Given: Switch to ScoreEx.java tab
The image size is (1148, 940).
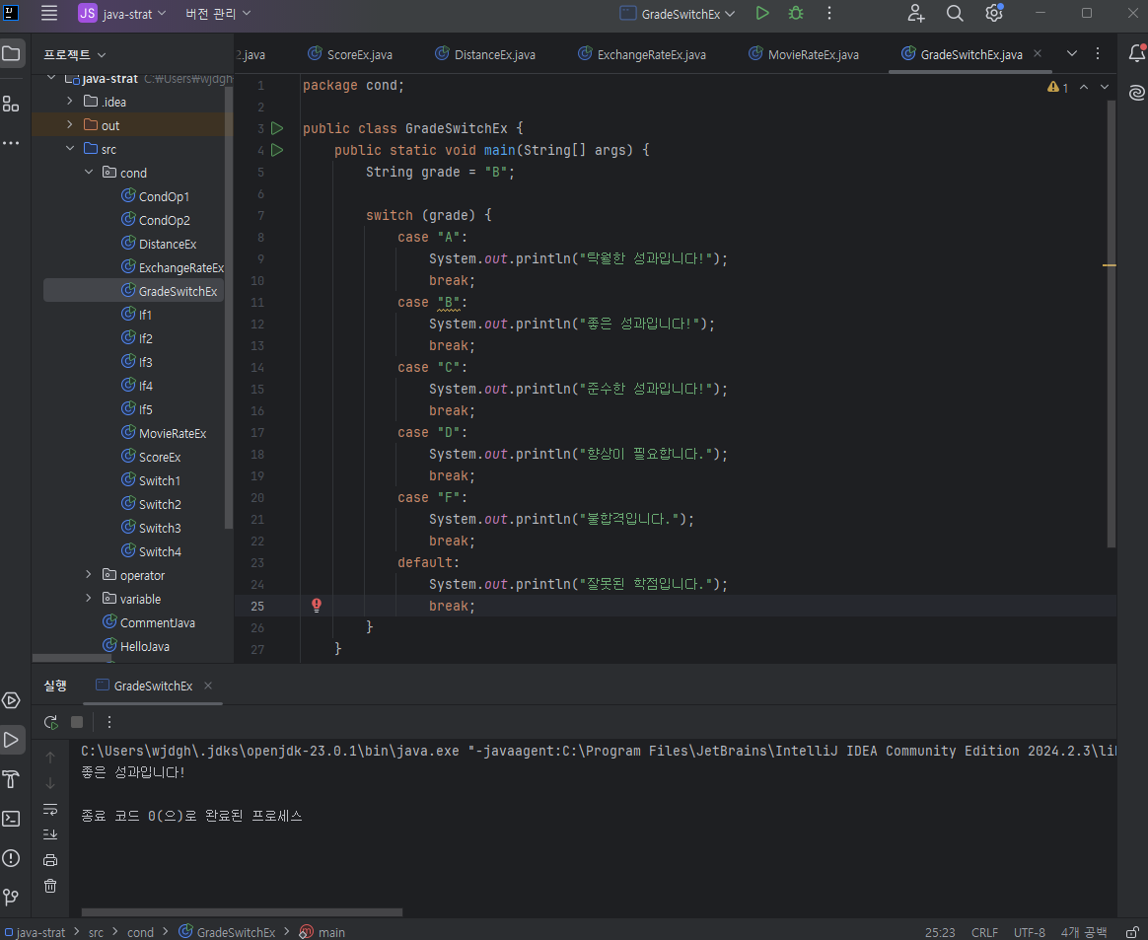Looking at the screenshot, I should [x=350, y=54].
